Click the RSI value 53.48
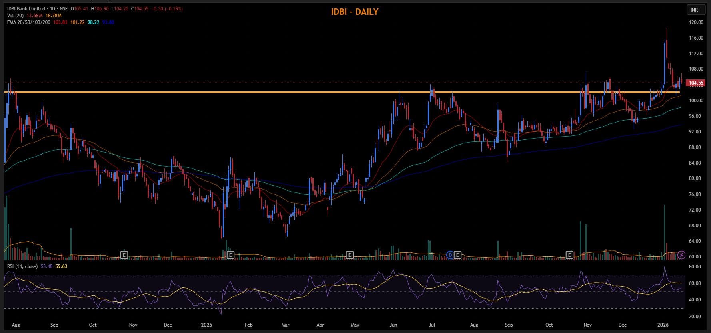Viewport: 711px width, 333px height. click(47, 266)
